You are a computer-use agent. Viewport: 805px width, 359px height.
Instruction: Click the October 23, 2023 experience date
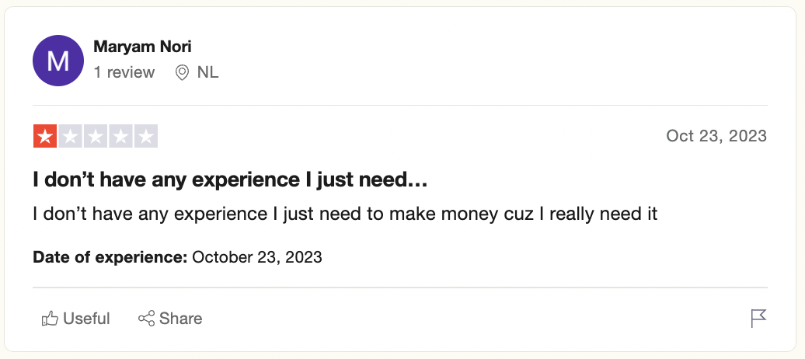coord(256,256)
